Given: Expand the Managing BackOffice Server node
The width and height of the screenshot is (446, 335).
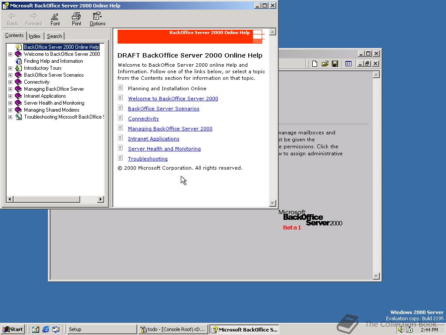Looking at the screenshot, I should 10,89.
